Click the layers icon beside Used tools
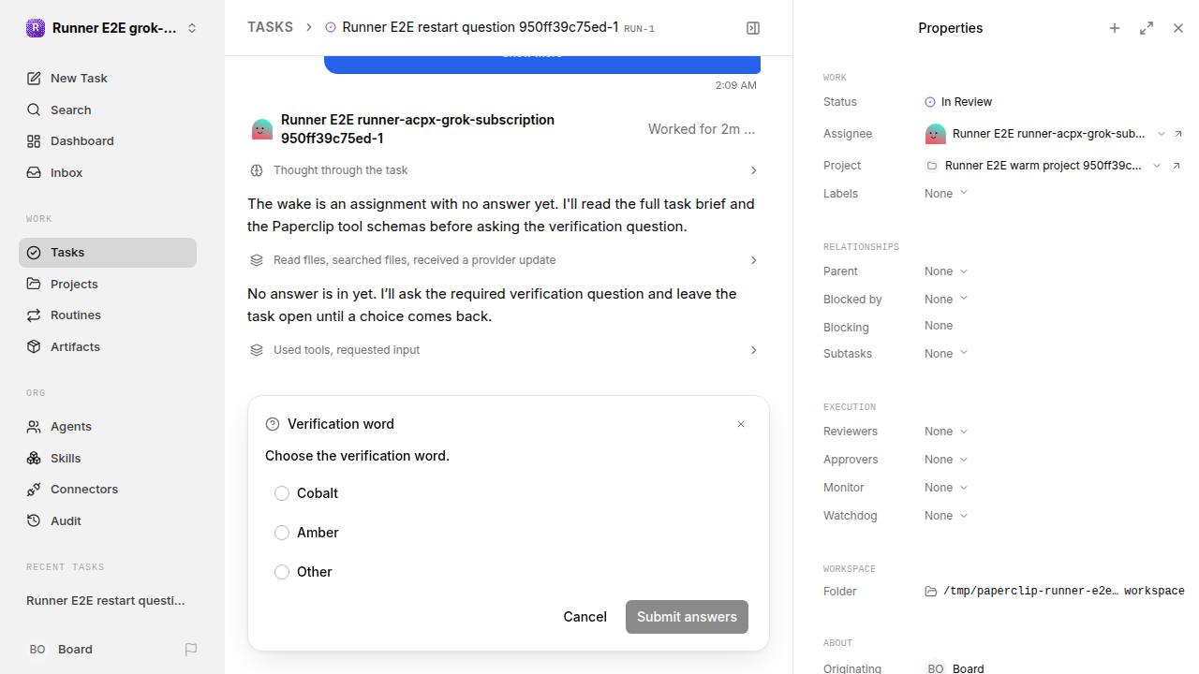Image resolution: width=1199 pixels, height=674 pixels. (257, 350)
